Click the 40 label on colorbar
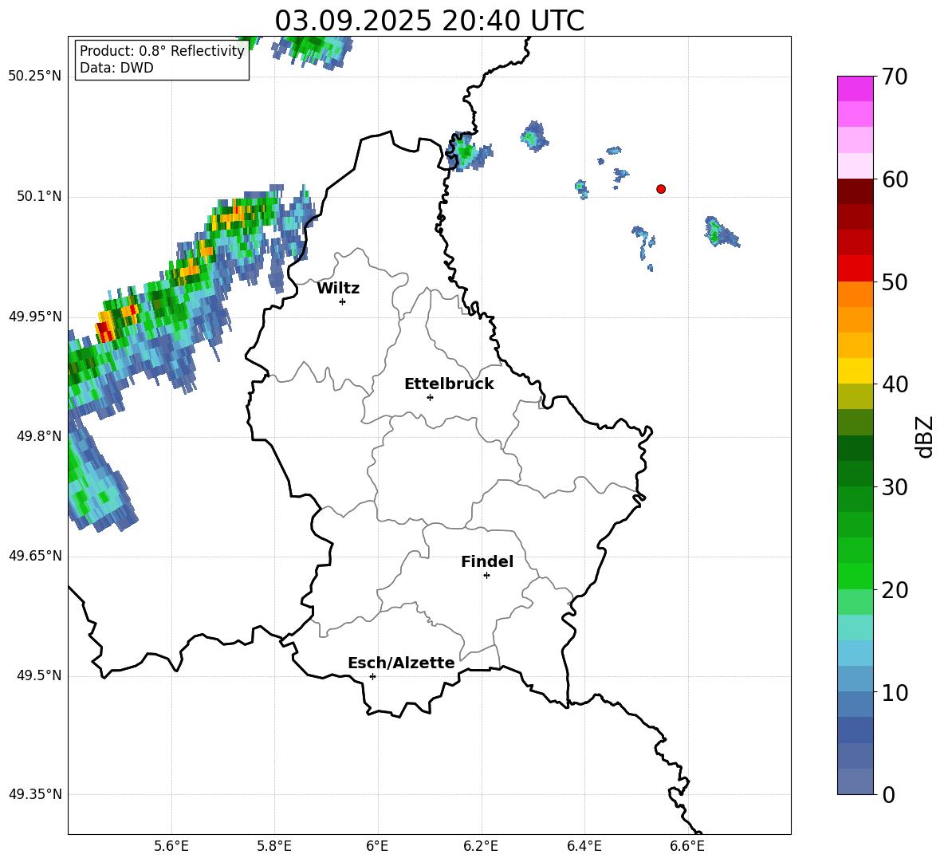Image resolution: width=944 pixels, height=862 pixels. 895,384
